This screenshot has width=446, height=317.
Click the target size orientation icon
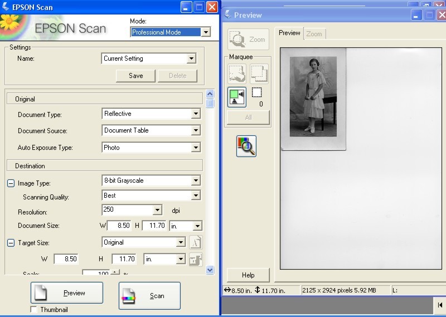(195, 242)
